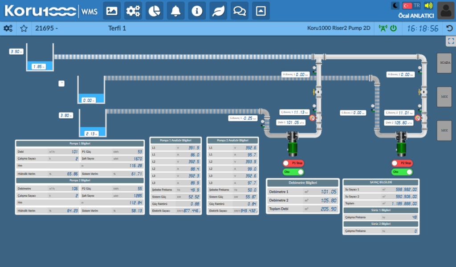This screenshot has height=267, width=456.
Task: Toggle Pump 1 Oto mode switch
Action: pyautogui.click(x=293, y=172)
